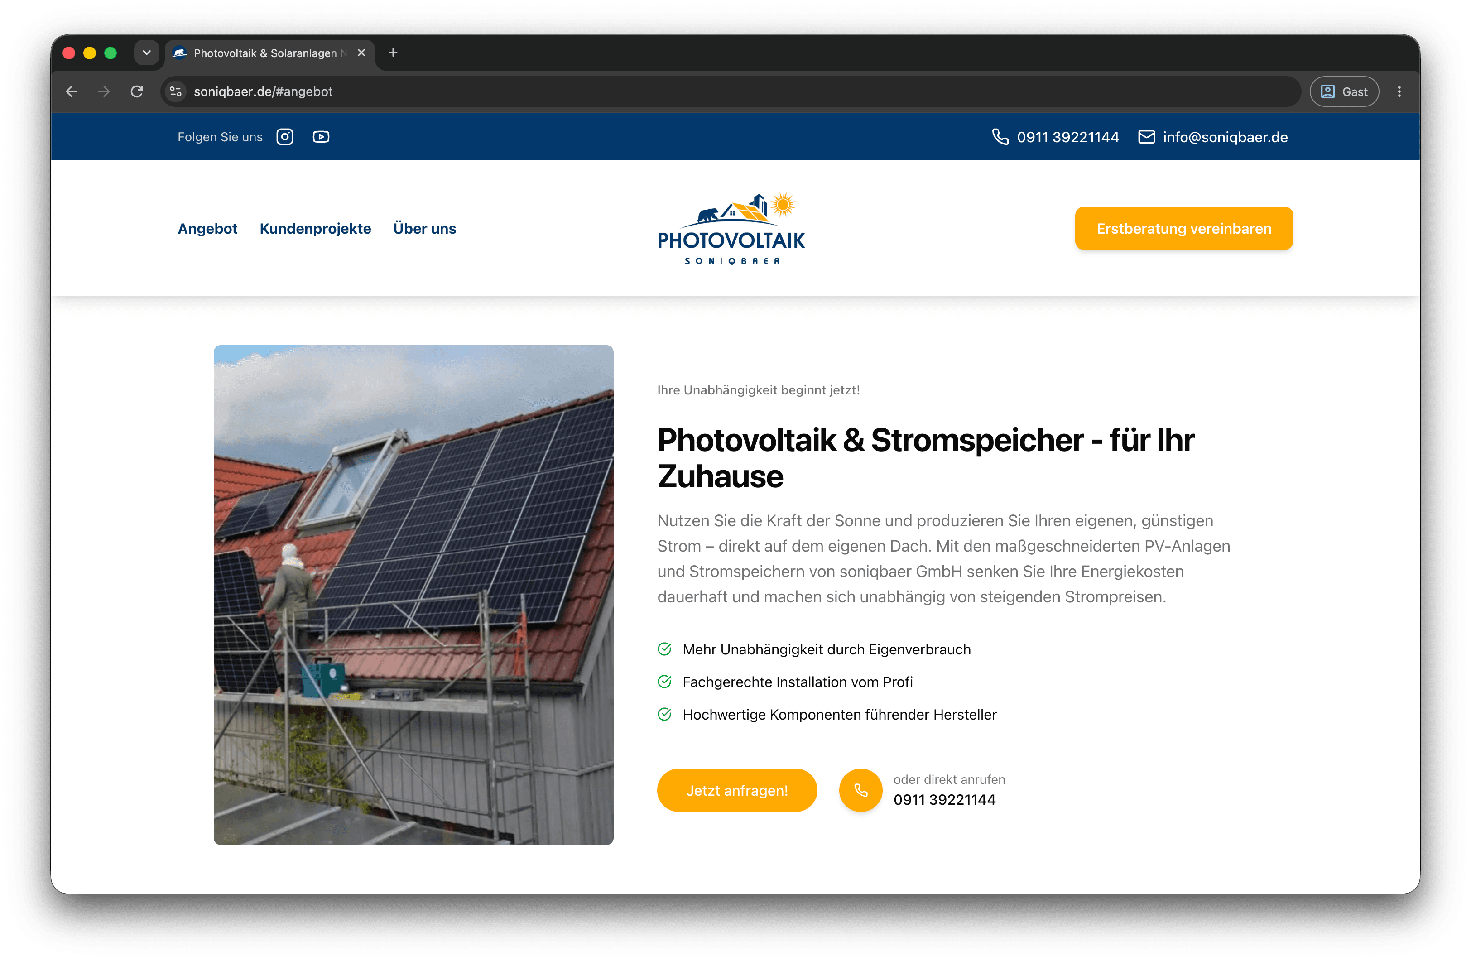The image size is (1471, 961).
Task: Click check icon beside 'Hochwertige Komponenten'
Action: click(x=664, y=715)
